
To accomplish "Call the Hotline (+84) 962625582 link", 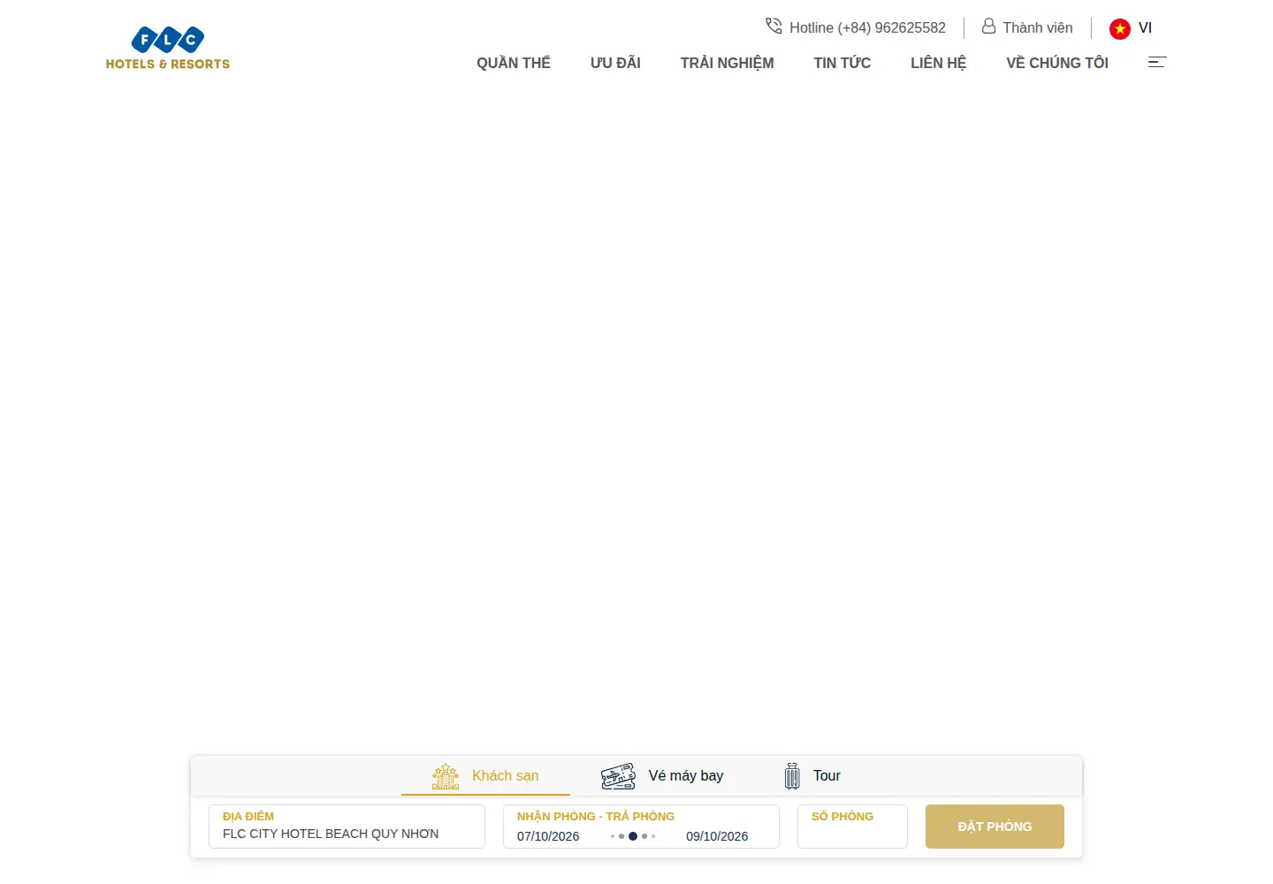I will (x=856, y=27).
